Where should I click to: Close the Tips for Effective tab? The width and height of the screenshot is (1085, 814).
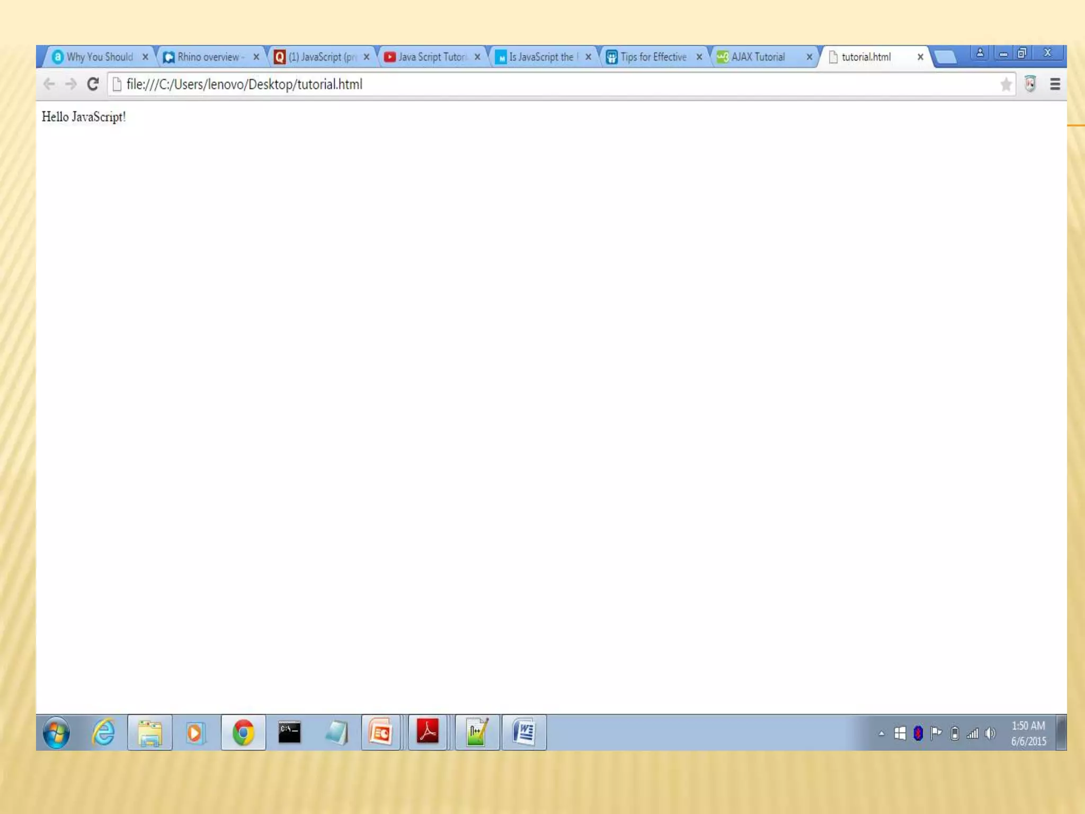[x=699, y=57]
